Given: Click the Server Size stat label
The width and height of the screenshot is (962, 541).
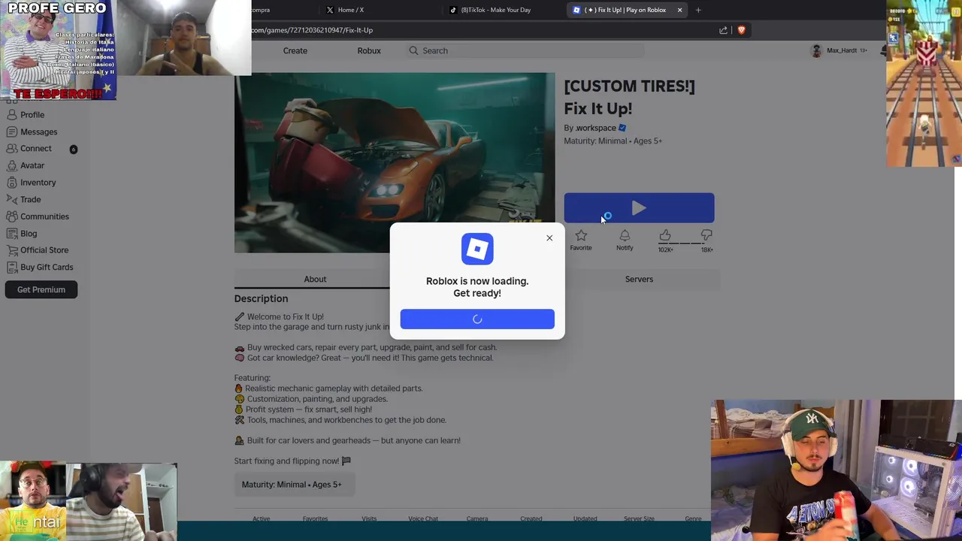Looking at the screenshot, I should [x=639, y=518].
